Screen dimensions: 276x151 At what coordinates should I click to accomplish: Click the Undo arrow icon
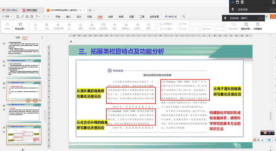(x=37, y=17)
